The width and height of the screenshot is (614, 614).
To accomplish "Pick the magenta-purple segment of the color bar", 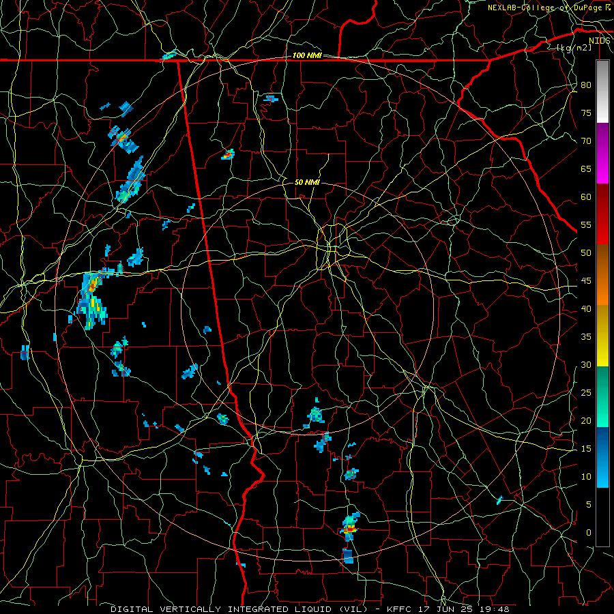I will pyautogui.click(x=602, y=153).
